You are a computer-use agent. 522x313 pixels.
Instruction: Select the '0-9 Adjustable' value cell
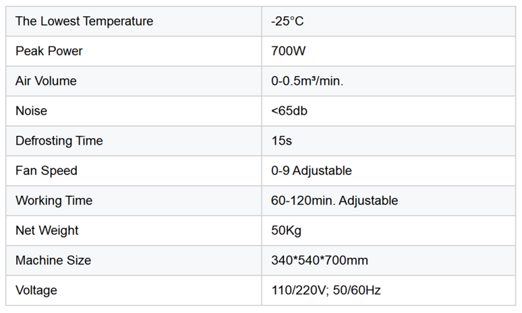click(311, 171)
